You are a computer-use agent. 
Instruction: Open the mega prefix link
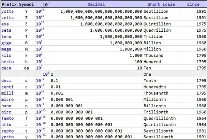click(6, 49)
